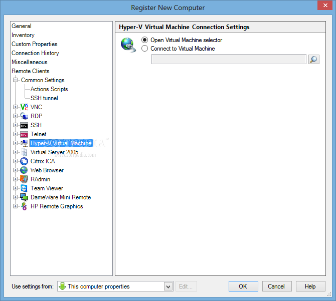336x301 pixels.
Task: Select Actions Scripts in the tree
Action: [x=49, y=89]
